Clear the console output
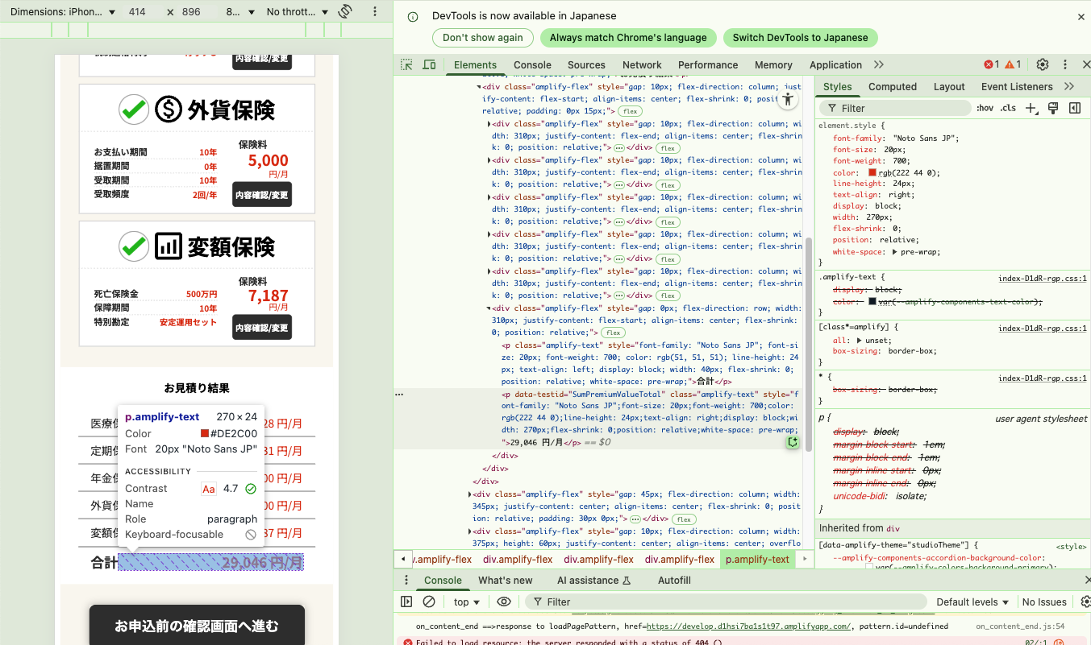Screen dimensions: 1091x645 (x=429, y=602)
